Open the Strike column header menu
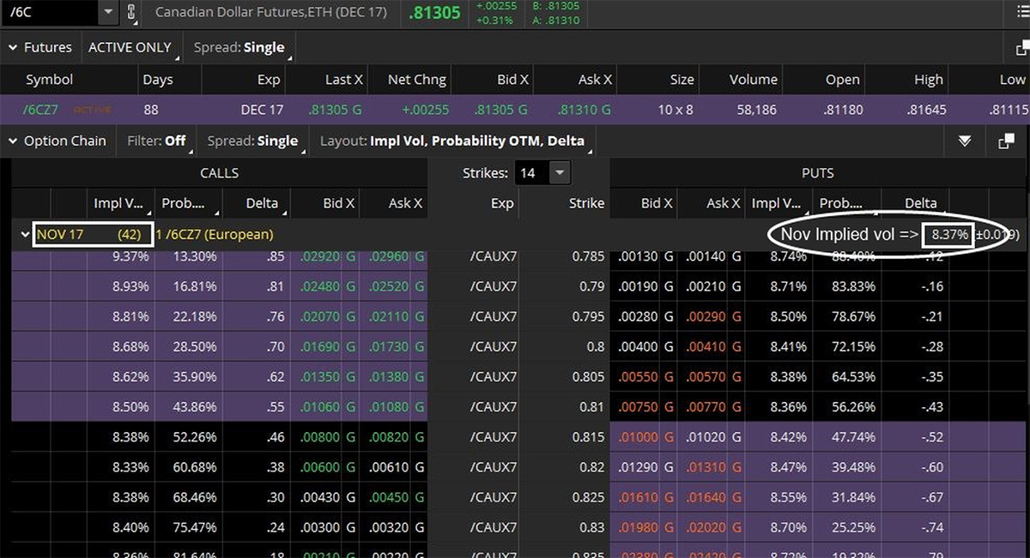 coord(586,203)
